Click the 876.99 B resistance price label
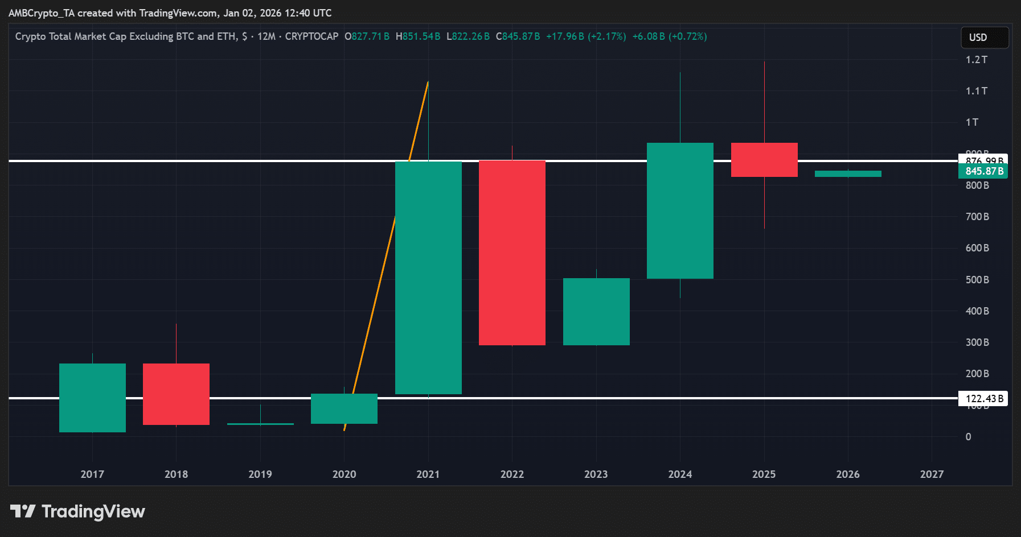The image size is (1021, 537). [x=983, y=160]
